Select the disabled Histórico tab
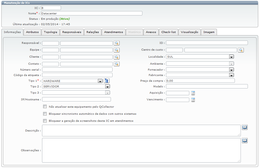 click(x=135, y=32)
